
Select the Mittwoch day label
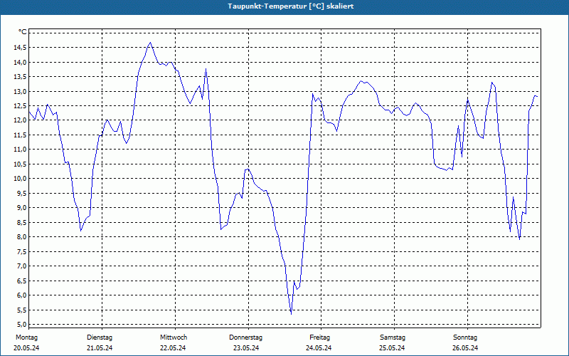[174, 337]
